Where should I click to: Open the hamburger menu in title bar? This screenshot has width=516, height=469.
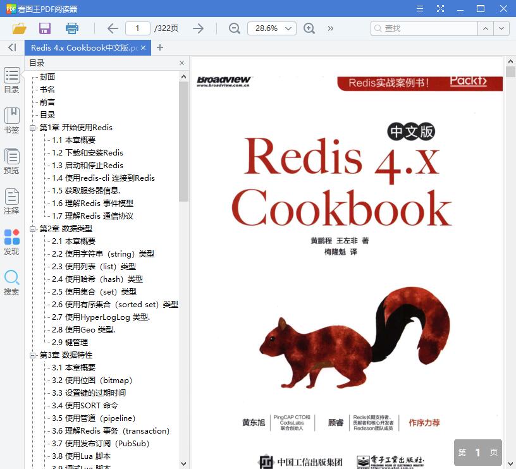click(x=420, y=9)
